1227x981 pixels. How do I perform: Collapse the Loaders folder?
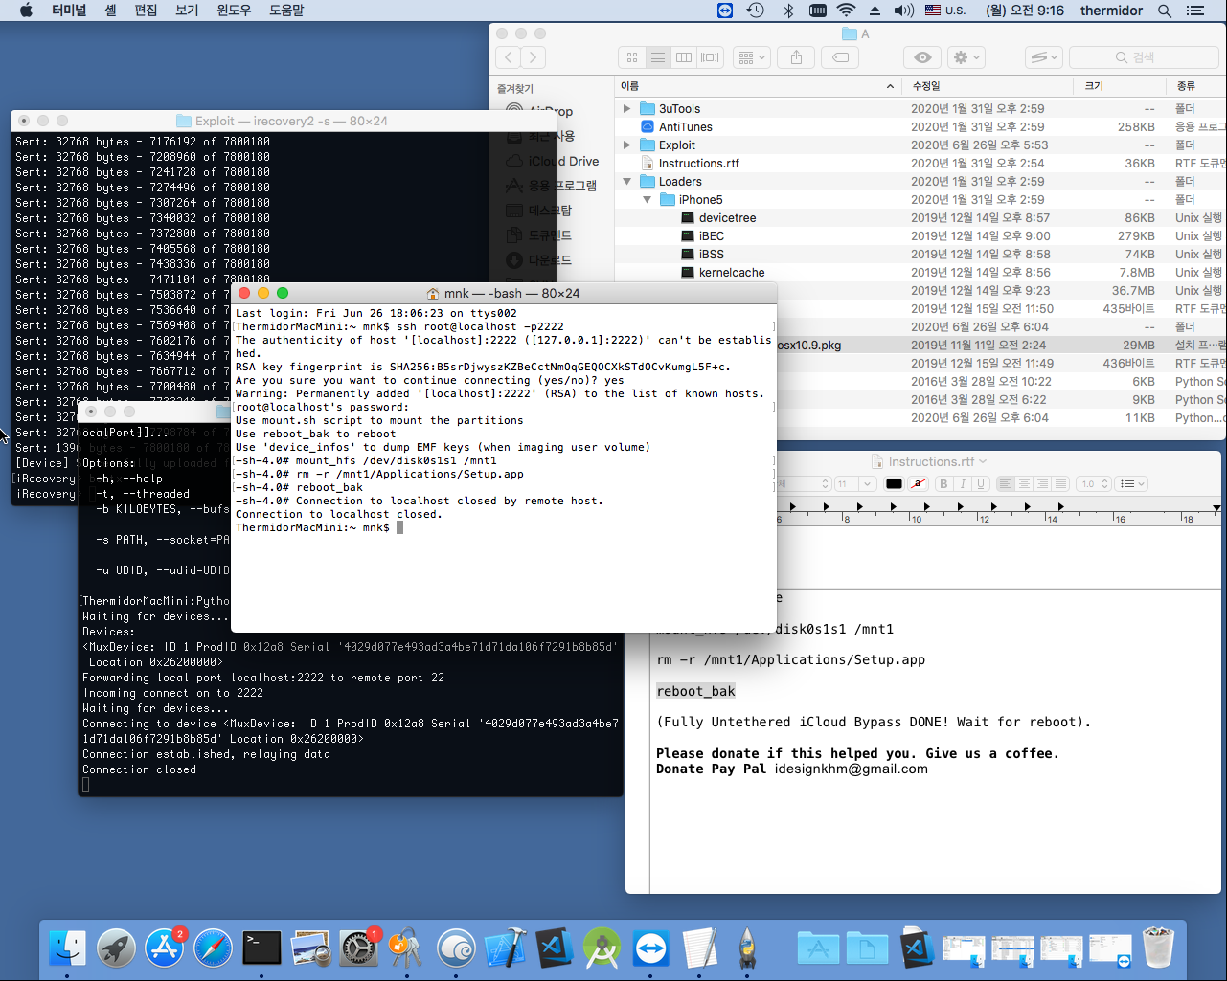(627, 181)
